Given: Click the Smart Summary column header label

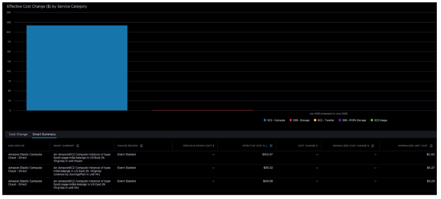Looking at the screenshot, I should pyautogui.click(x=64, y=146).
